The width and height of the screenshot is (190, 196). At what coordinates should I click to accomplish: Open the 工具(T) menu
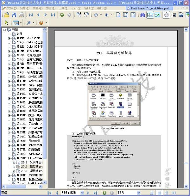[63, 8]
